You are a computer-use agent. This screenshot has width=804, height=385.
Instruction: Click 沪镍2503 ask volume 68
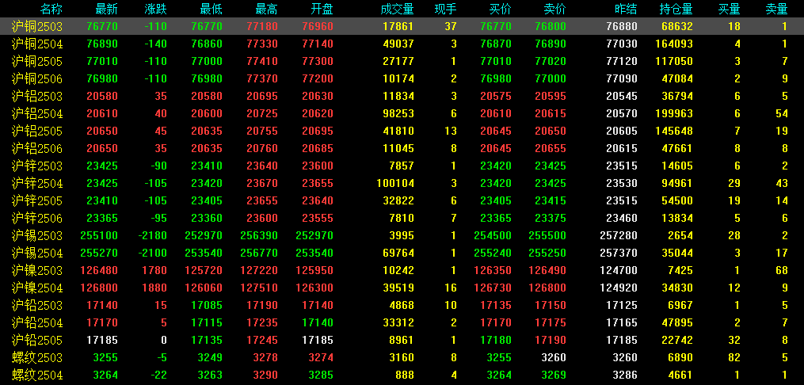pos(782,271)
